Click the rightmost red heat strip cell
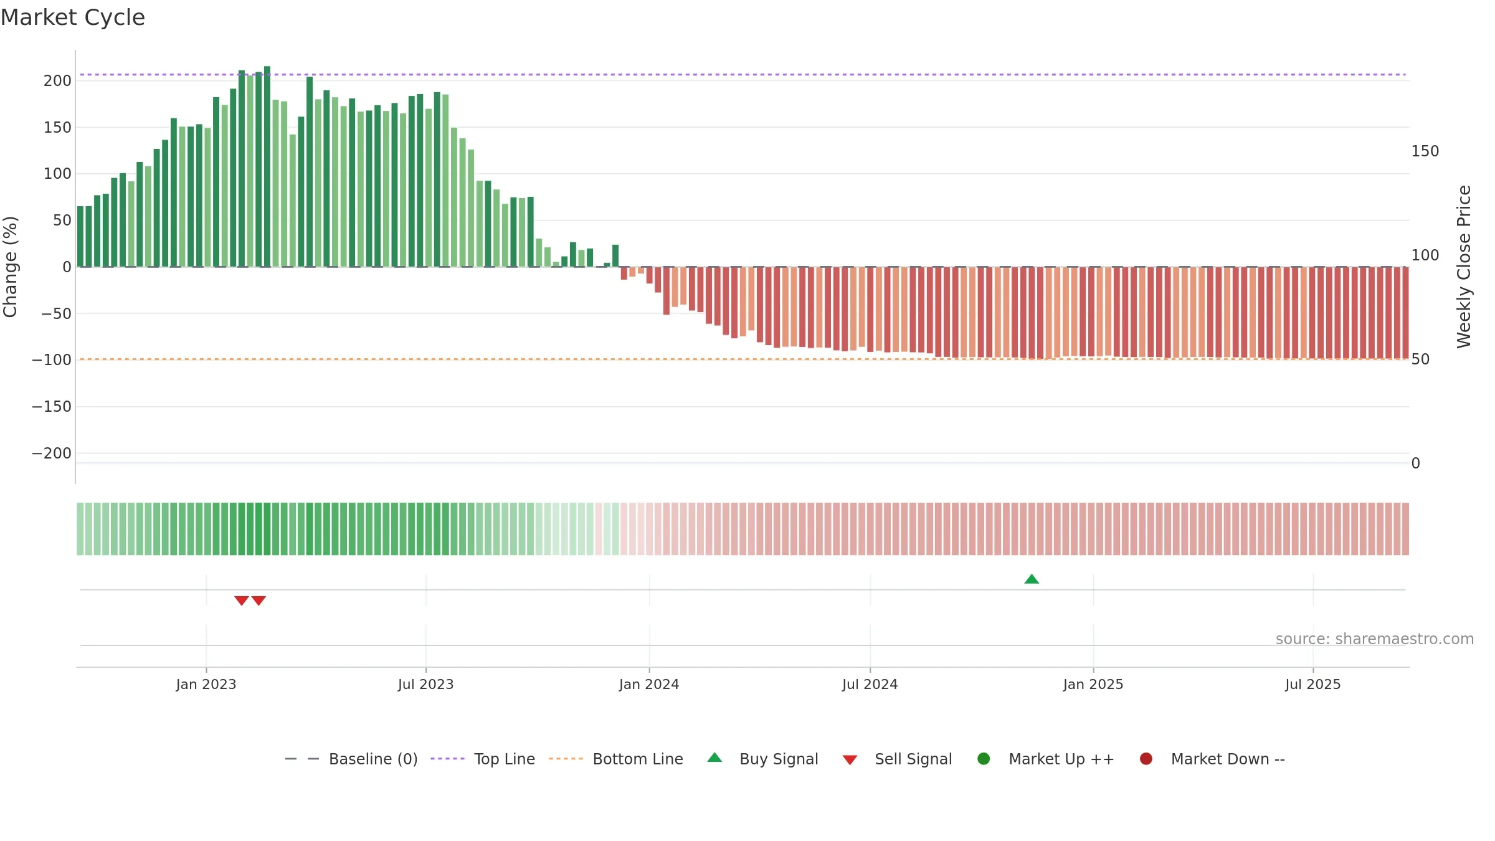 click(1405, 529)
